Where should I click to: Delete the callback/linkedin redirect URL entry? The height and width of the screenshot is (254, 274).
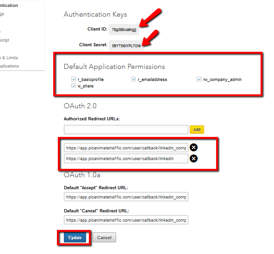coord(193,159)
